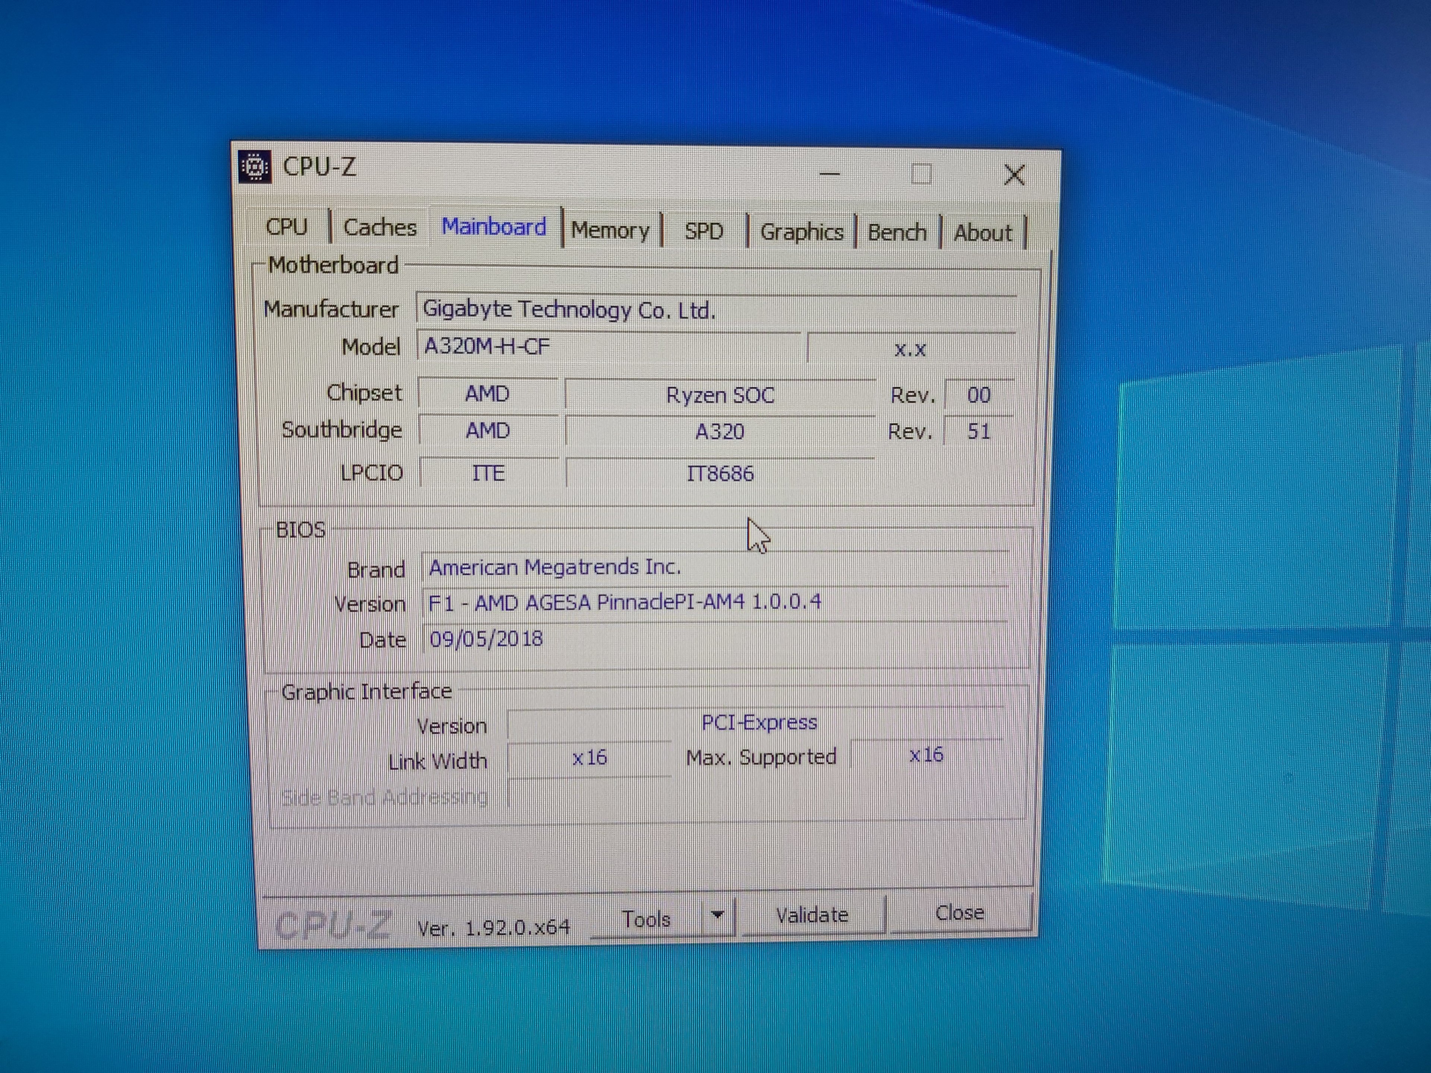The image size is (1431, 1073).
Task: Close CPU-Z with the X icon
Action: point(1014,175)
